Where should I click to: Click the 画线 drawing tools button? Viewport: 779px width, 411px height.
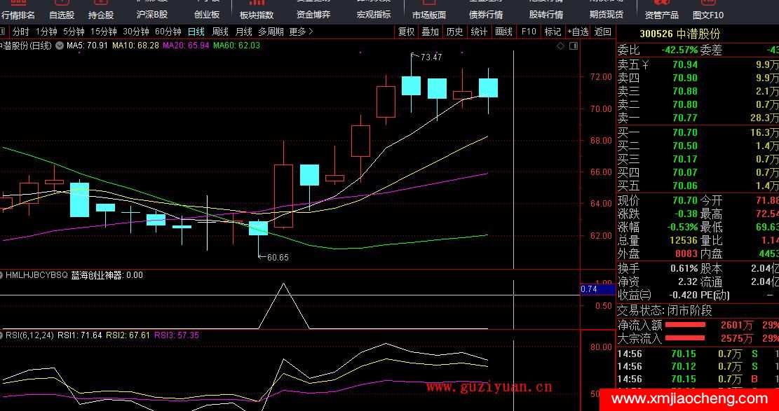click(503, 32)
